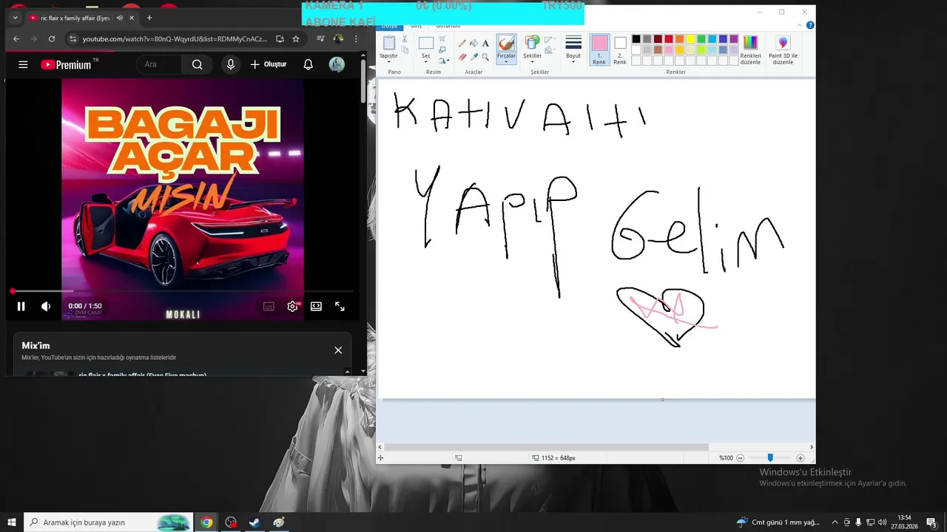Mute the YouTube player volume
Image resolution: width=947 pixels, height=532 pixels.
click(46, 306)
